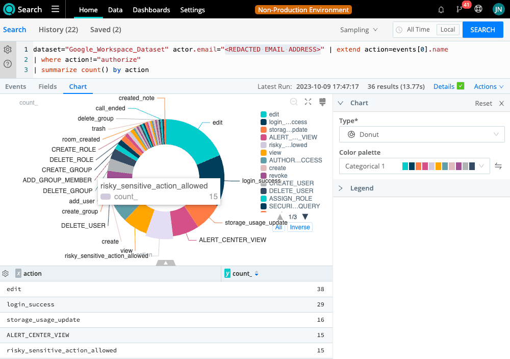Viewport: 510px width, 359px height.
Task: Open the chart Type dropdown
Action: click(x=422, y=134)
